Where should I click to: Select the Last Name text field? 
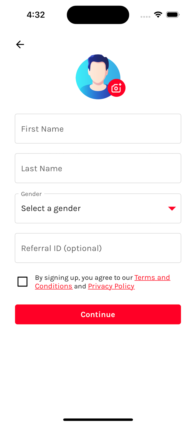98,168
